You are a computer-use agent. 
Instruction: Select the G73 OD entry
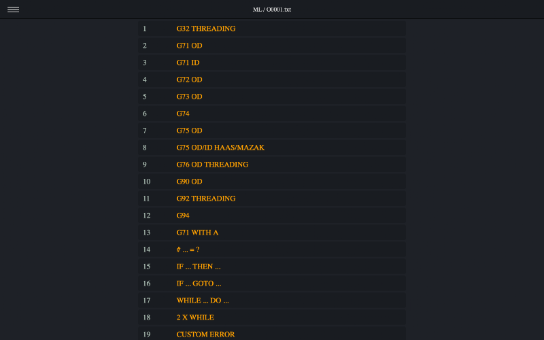pyautogui.click(x=189, y=97)
